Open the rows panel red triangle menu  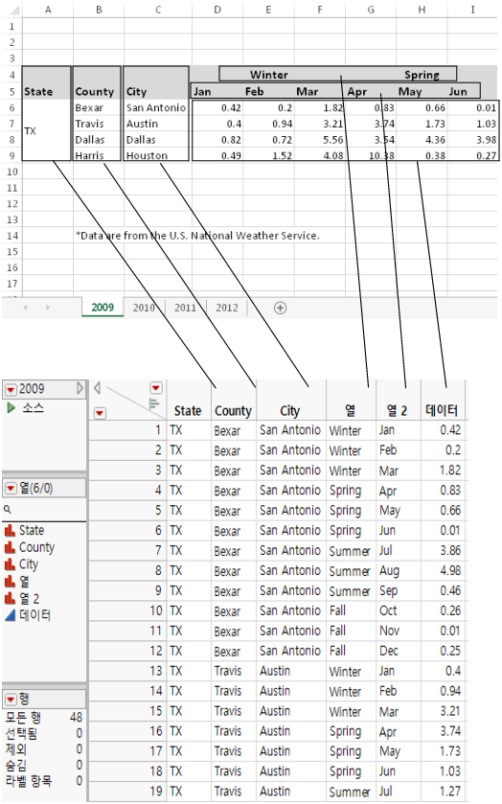tap(11, 700)
